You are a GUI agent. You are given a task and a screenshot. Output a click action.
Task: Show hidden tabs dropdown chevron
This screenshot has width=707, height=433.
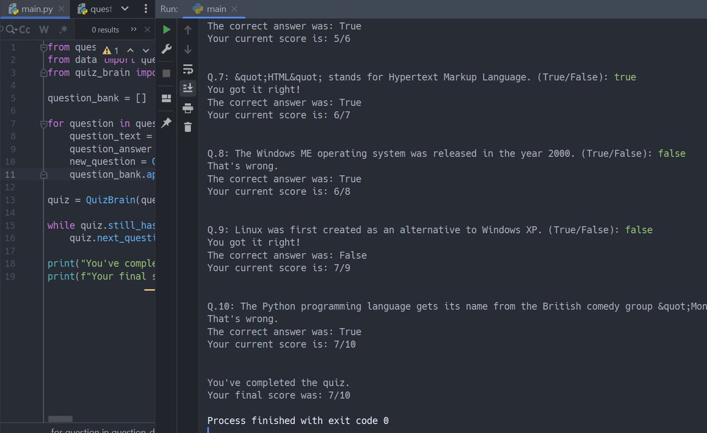[x=124, y=9]
